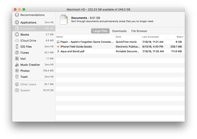Click the 6.51 GB Documents sidebar size
This screenshot has height=139, width=197.
coord(49,28)
